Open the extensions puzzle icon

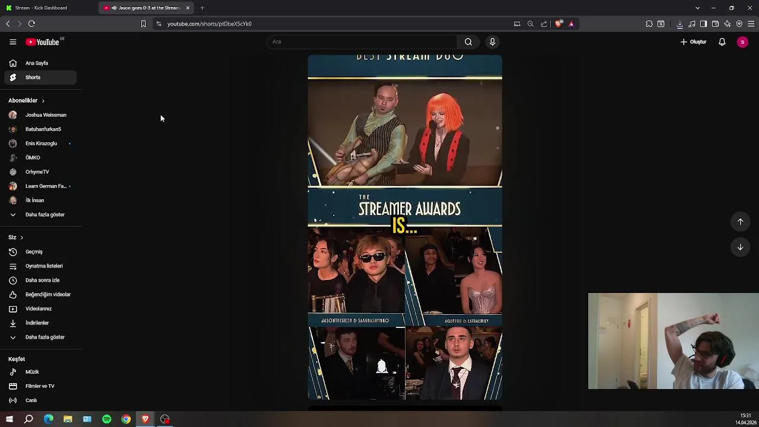point(649,24)
